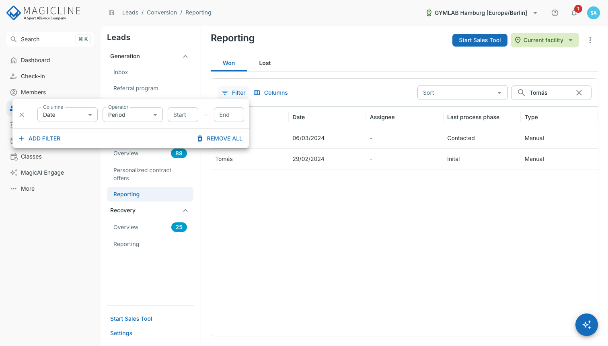Screen dimensions: 608x346
Task: Toggle the sidebar panel icon beside breadcrumbs
Action: coord(111,13)
